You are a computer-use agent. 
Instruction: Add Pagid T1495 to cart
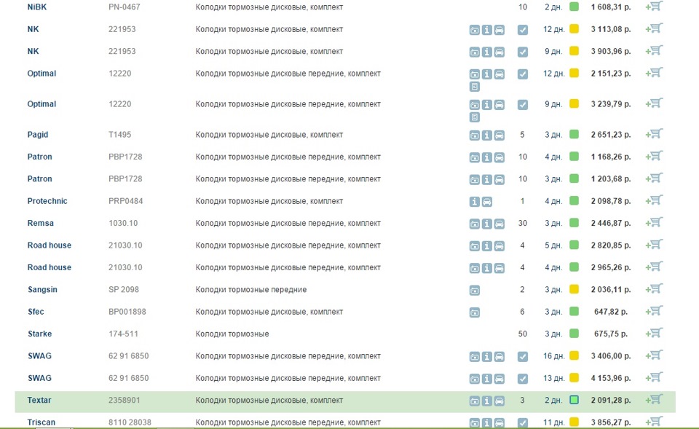(654, 134)
